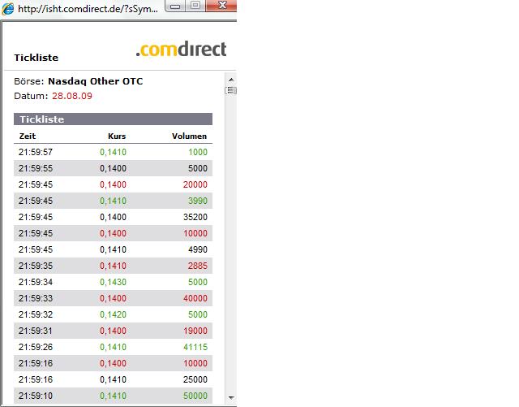519x407 pixels.
Task: Select the time 21:59:34
Action: coord(36,282)
